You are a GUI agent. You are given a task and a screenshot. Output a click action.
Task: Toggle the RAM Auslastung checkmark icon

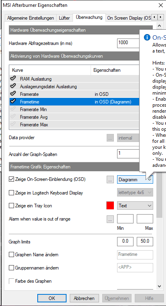[13, 79]
